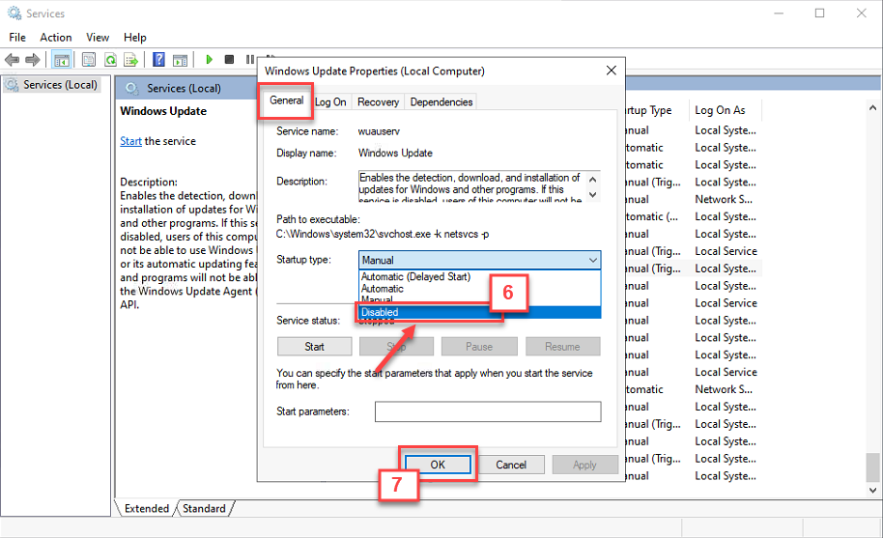Viewport: 883px width, 538px height.
Task: Choose the Manual option in dropdown list
Action: 378,299
